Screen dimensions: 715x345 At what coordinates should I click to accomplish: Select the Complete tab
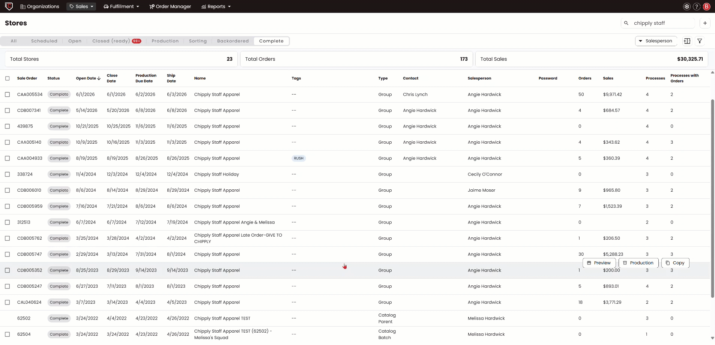[271, 41]
